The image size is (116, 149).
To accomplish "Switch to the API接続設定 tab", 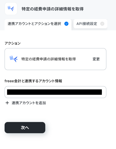I will (x=90, y=24).
